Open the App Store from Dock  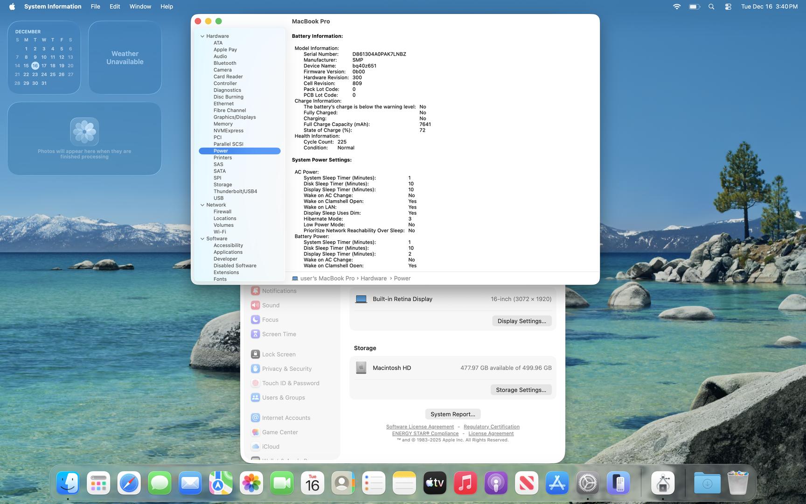point(557,483)
